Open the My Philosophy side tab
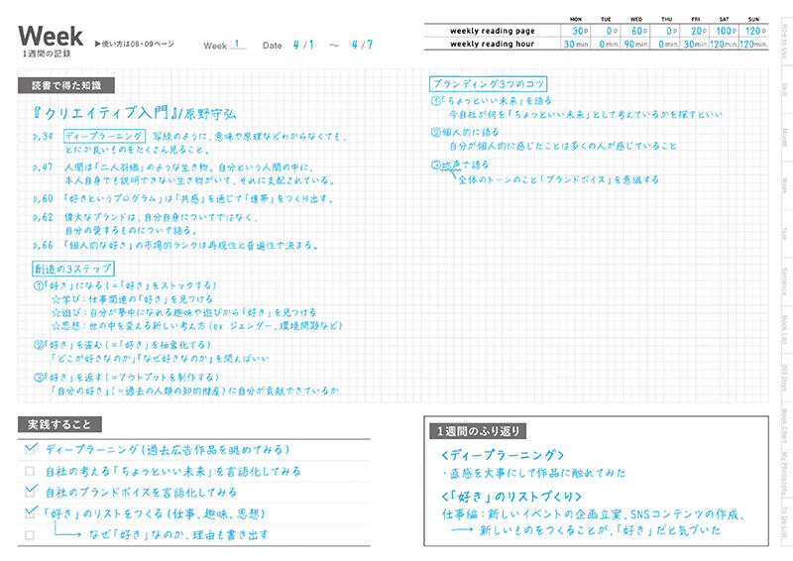Viewport: 793px width, 561px height. pyautogui.click(x=784, y=474)
